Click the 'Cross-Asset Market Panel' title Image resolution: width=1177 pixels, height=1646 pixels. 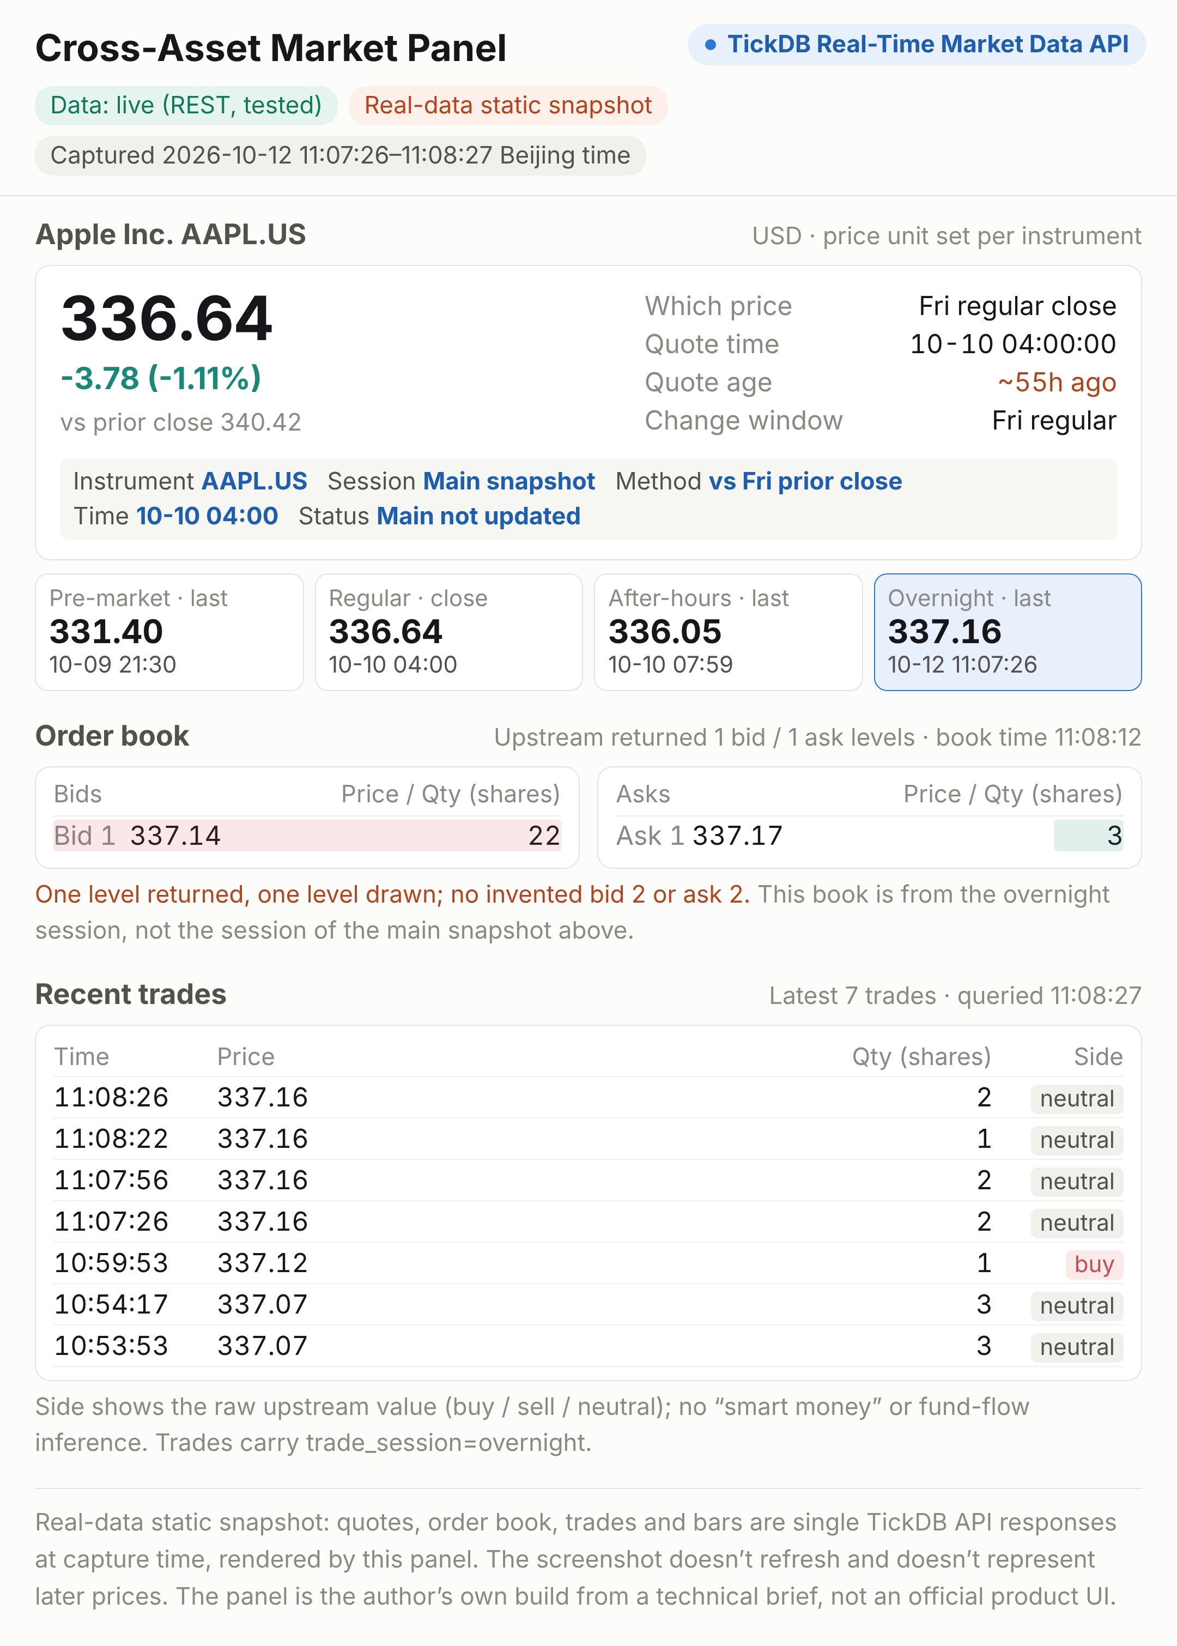271,49
